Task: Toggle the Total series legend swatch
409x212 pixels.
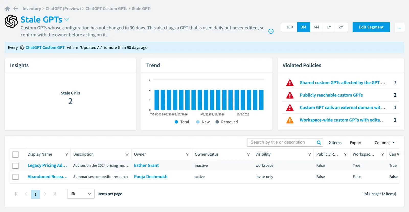Action: point(176,122)
